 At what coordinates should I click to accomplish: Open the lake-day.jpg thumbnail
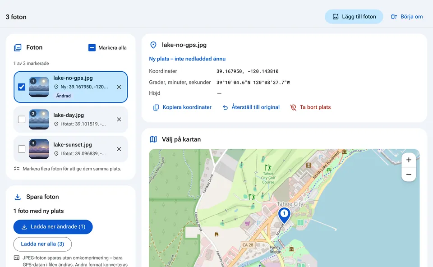pos(39,119)
